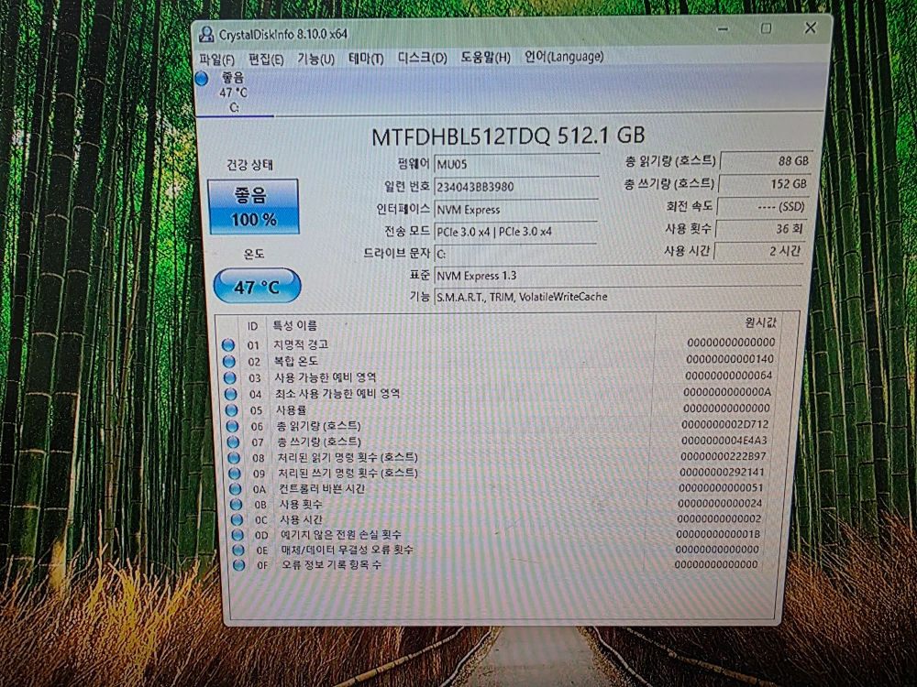Click the CrystalDiskInfo title bar app icon
The width and height of the screenshot is (917, 687).
(x=205, y=34)
